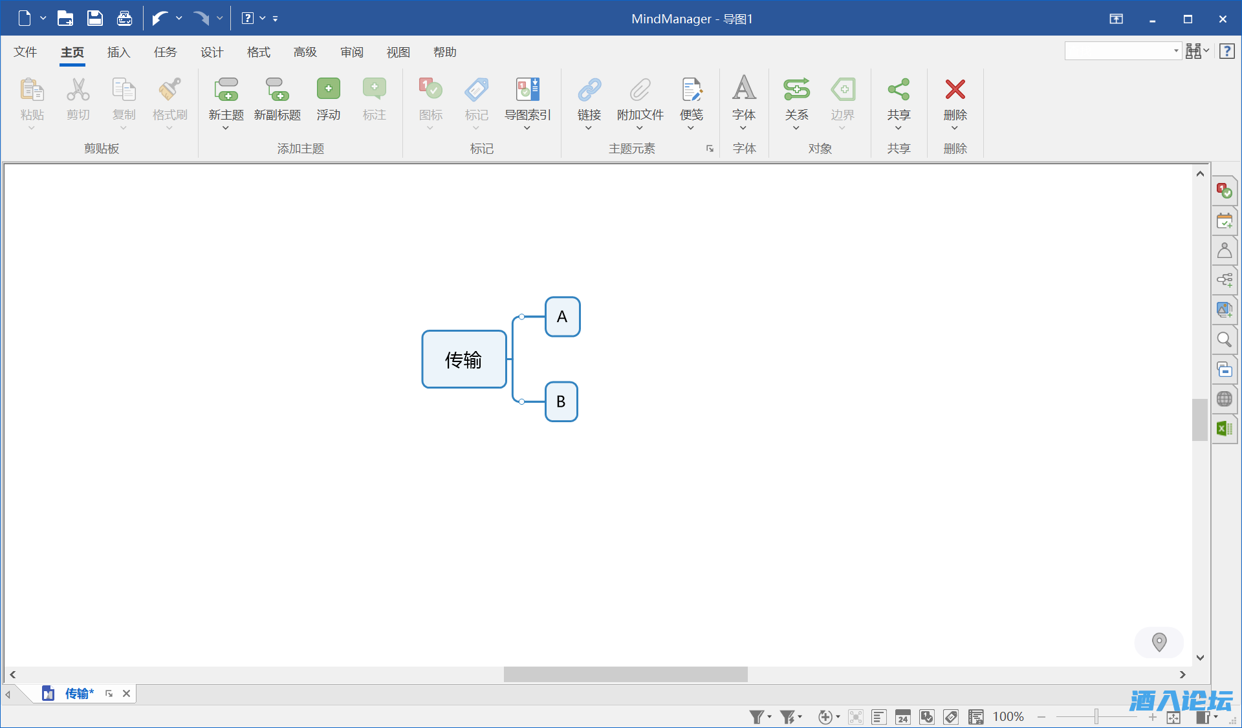Select topic B on the map
The height and width of the screenshot is (728, 1242).
(x=561, y=401)
